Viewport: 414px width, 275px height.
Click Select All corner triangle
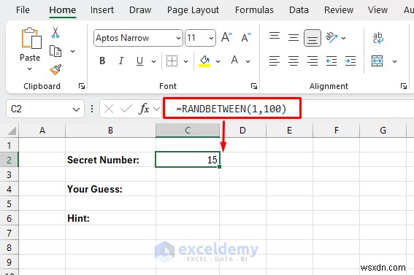(x=12, y=131)
